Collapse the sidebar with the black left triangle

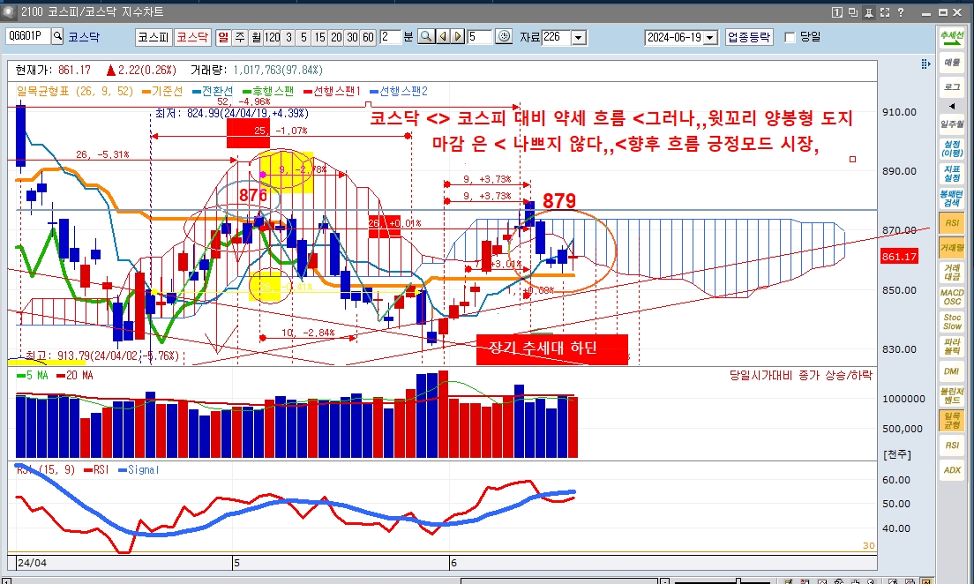coord(952,106)
